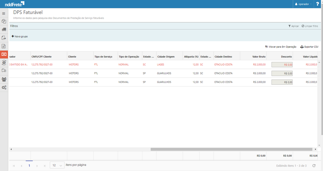Open the settings gears icon in the sidebar

pos(4,87)
